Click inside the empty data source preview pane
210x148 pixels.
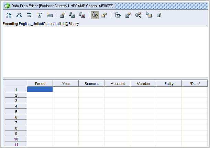(x=106, y=52)
